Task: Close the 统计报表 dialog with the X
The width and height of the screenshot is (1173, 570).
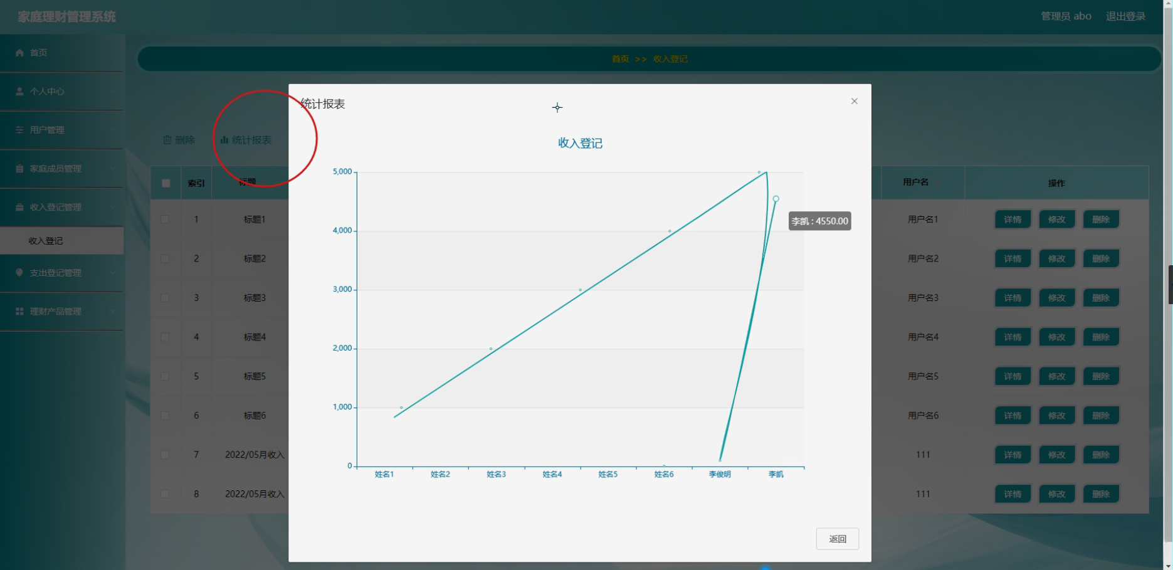Action: pyautogui.click(x=854, y=101)
